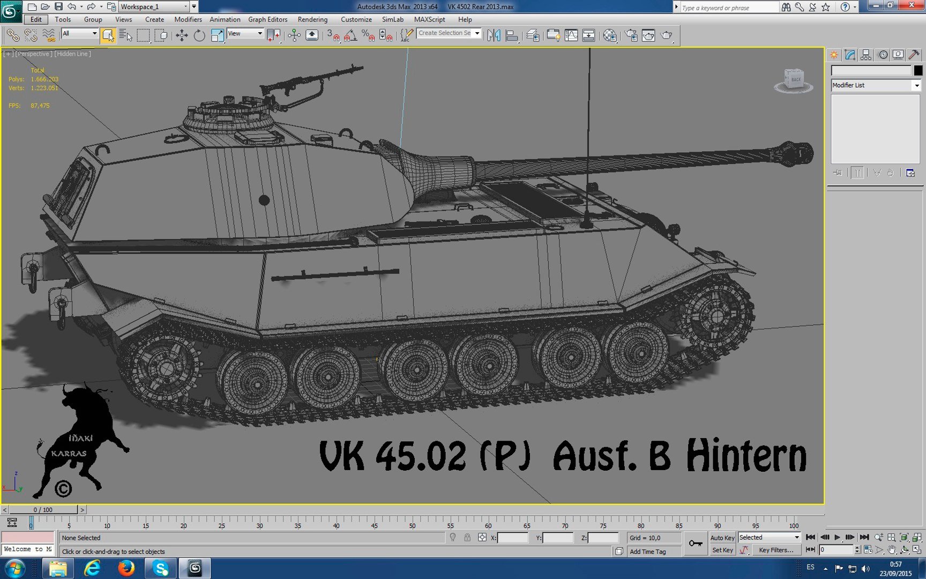Open the Rendering menu
926x579 pixels.
tap(312, 19)
